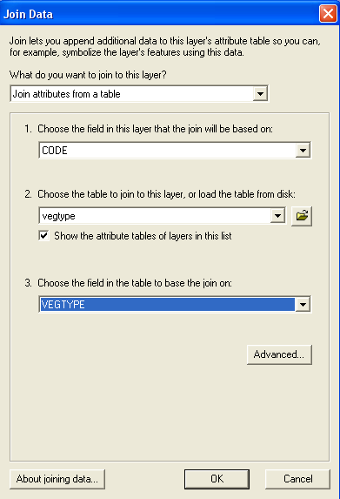Expand the CODE field dropdown arrow
340x499 pixels.
coord(303,150)
